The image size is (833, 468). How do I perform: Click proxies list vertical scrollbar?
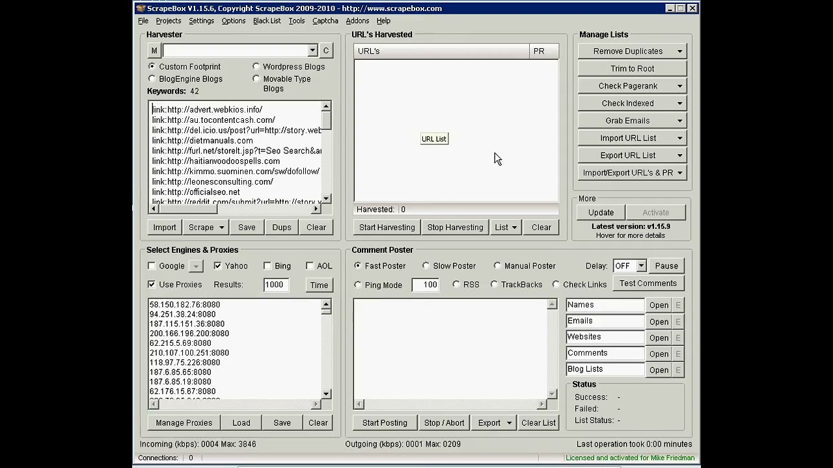(x=327, y=349)
